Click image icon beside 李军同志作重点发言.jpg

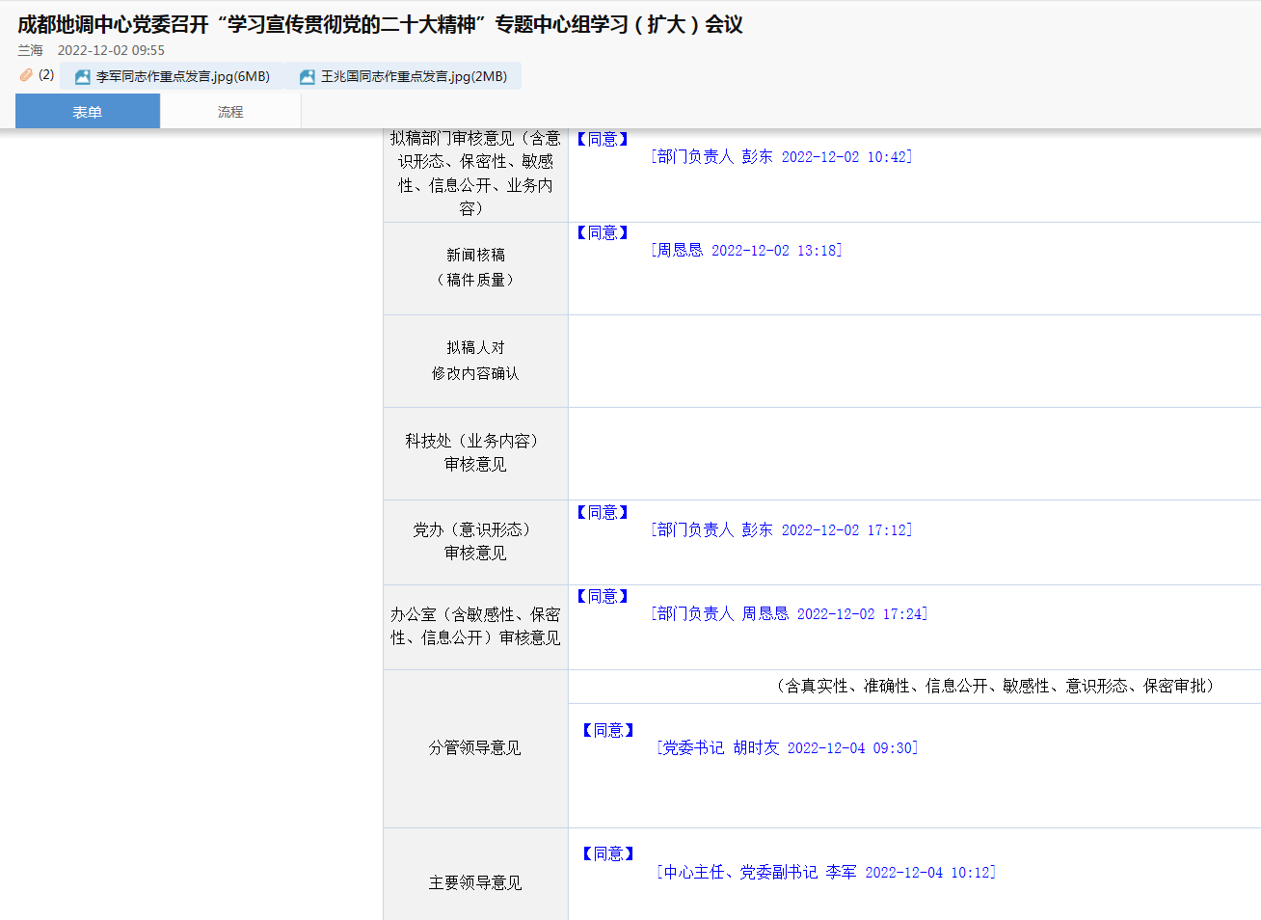pos(83,77)
